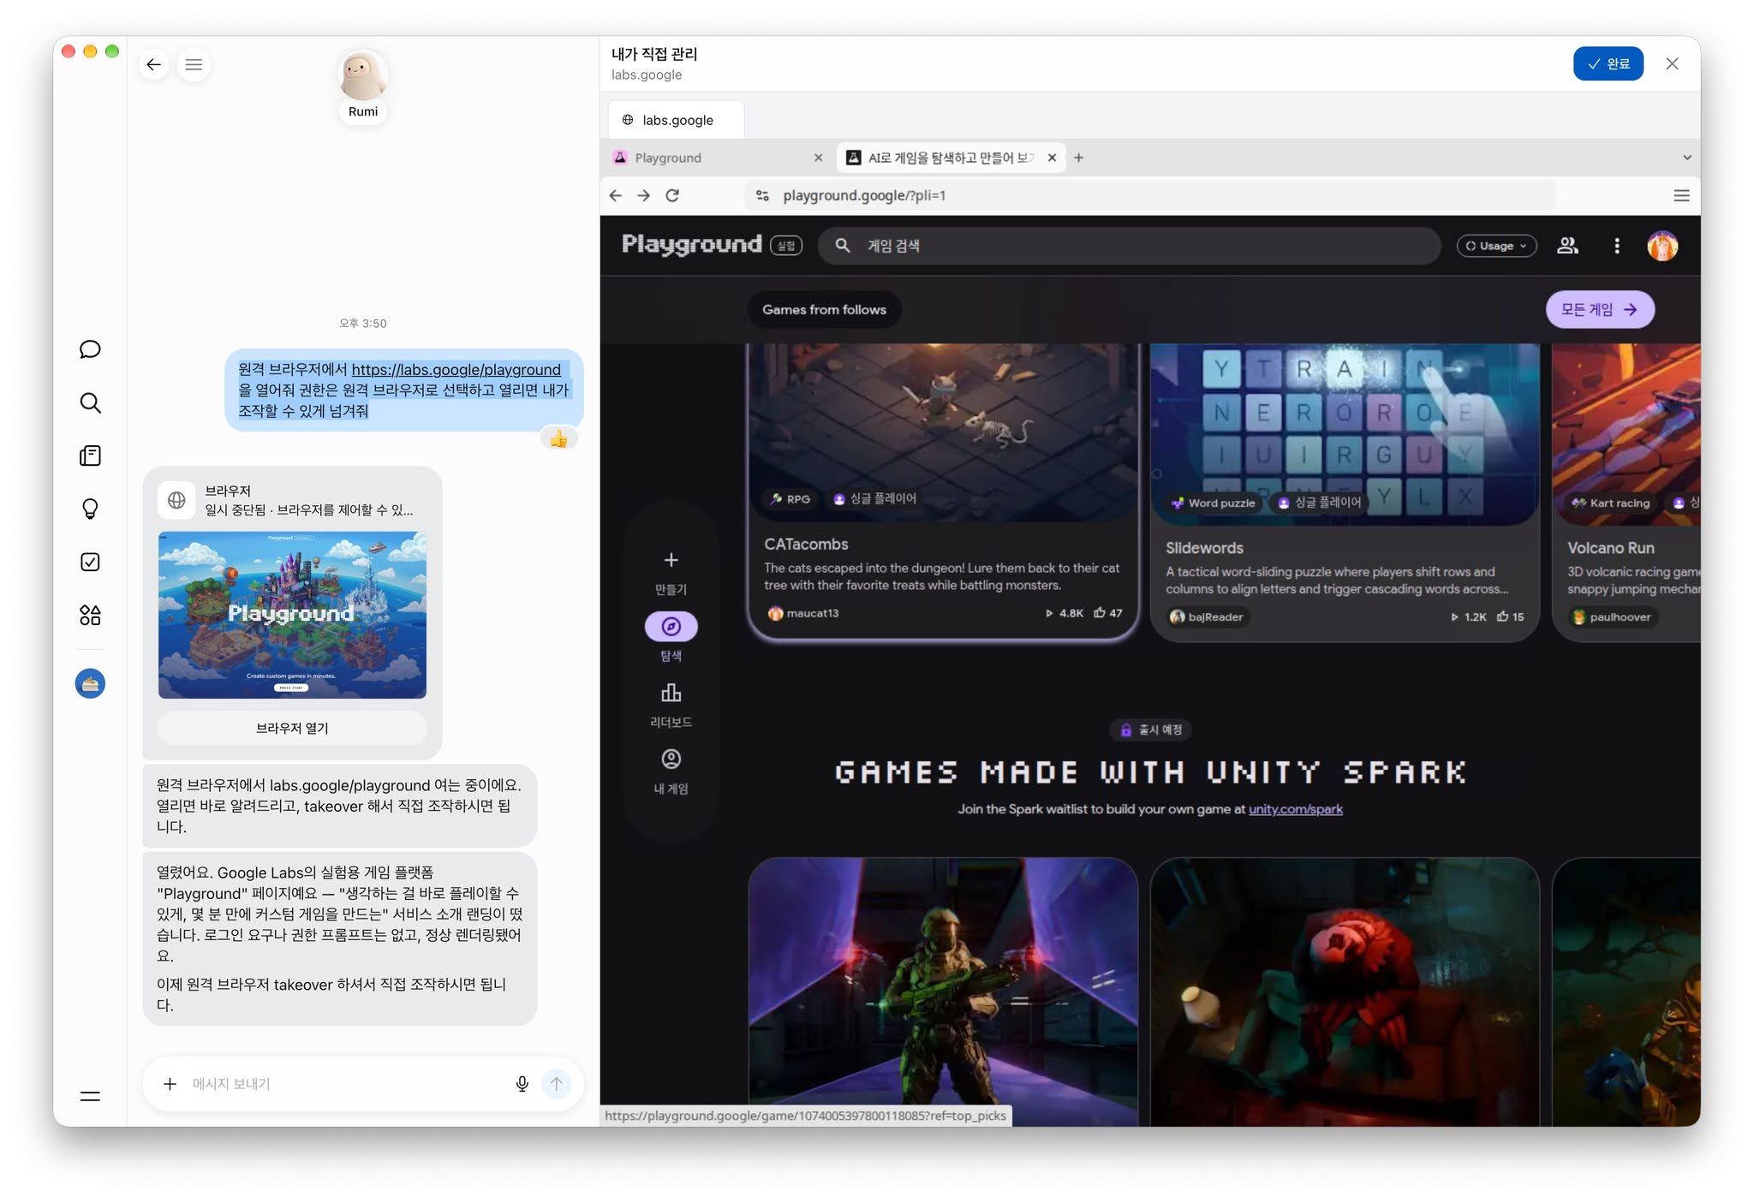Go back with the chat back arrow
Image resolution: width=1754 pixels, height=1197 pixels.
(x=153, y=64)
